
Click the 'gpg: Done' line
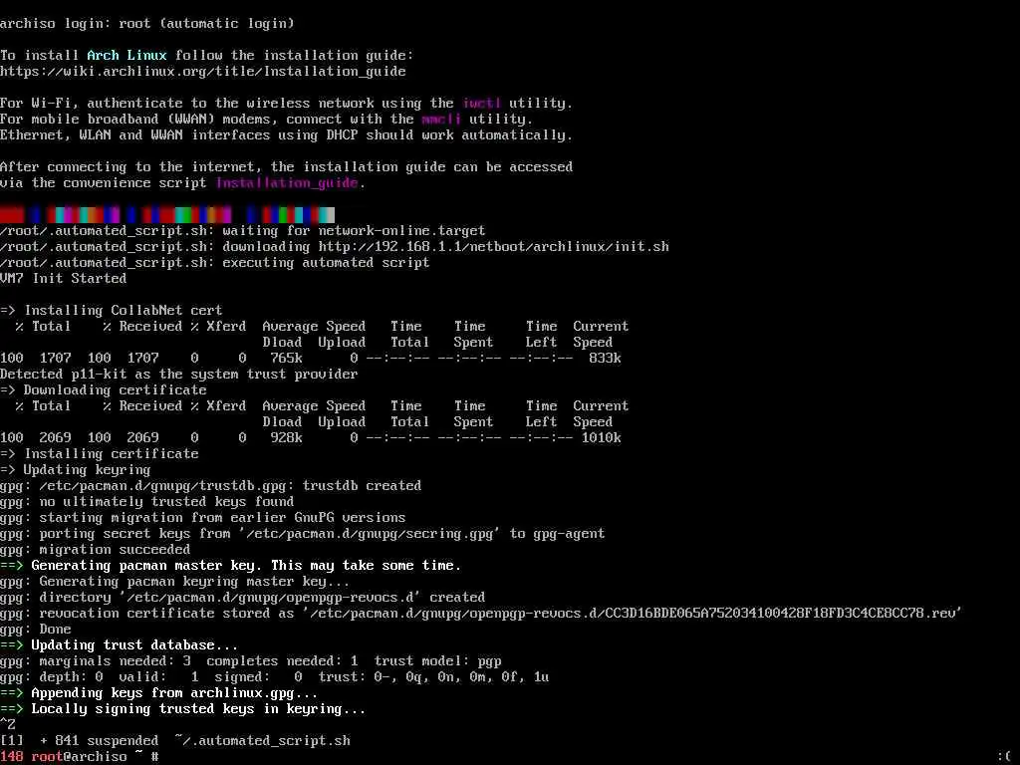(36, 630)
